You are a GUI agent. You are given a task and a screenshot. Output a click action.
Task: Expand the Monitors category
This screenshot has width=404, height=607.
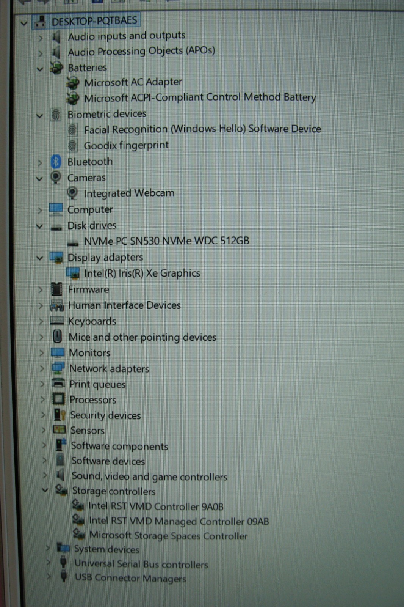41,353
